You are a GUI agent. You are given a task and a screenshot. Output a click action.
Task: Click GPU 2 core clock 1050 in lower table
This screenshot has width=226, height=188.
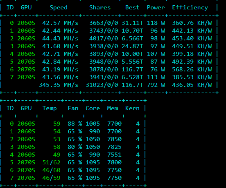pyautogui.click(x=93, y=139)
